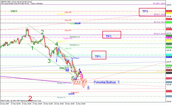Click the "Not using Sunday Data" comment line

[22, 4]
